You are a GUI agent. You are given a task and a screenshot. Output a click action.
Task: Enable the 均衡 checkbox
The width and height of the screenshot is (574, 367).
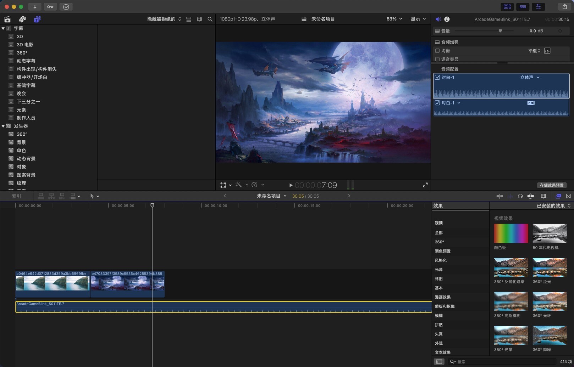(x=437, y=51)
